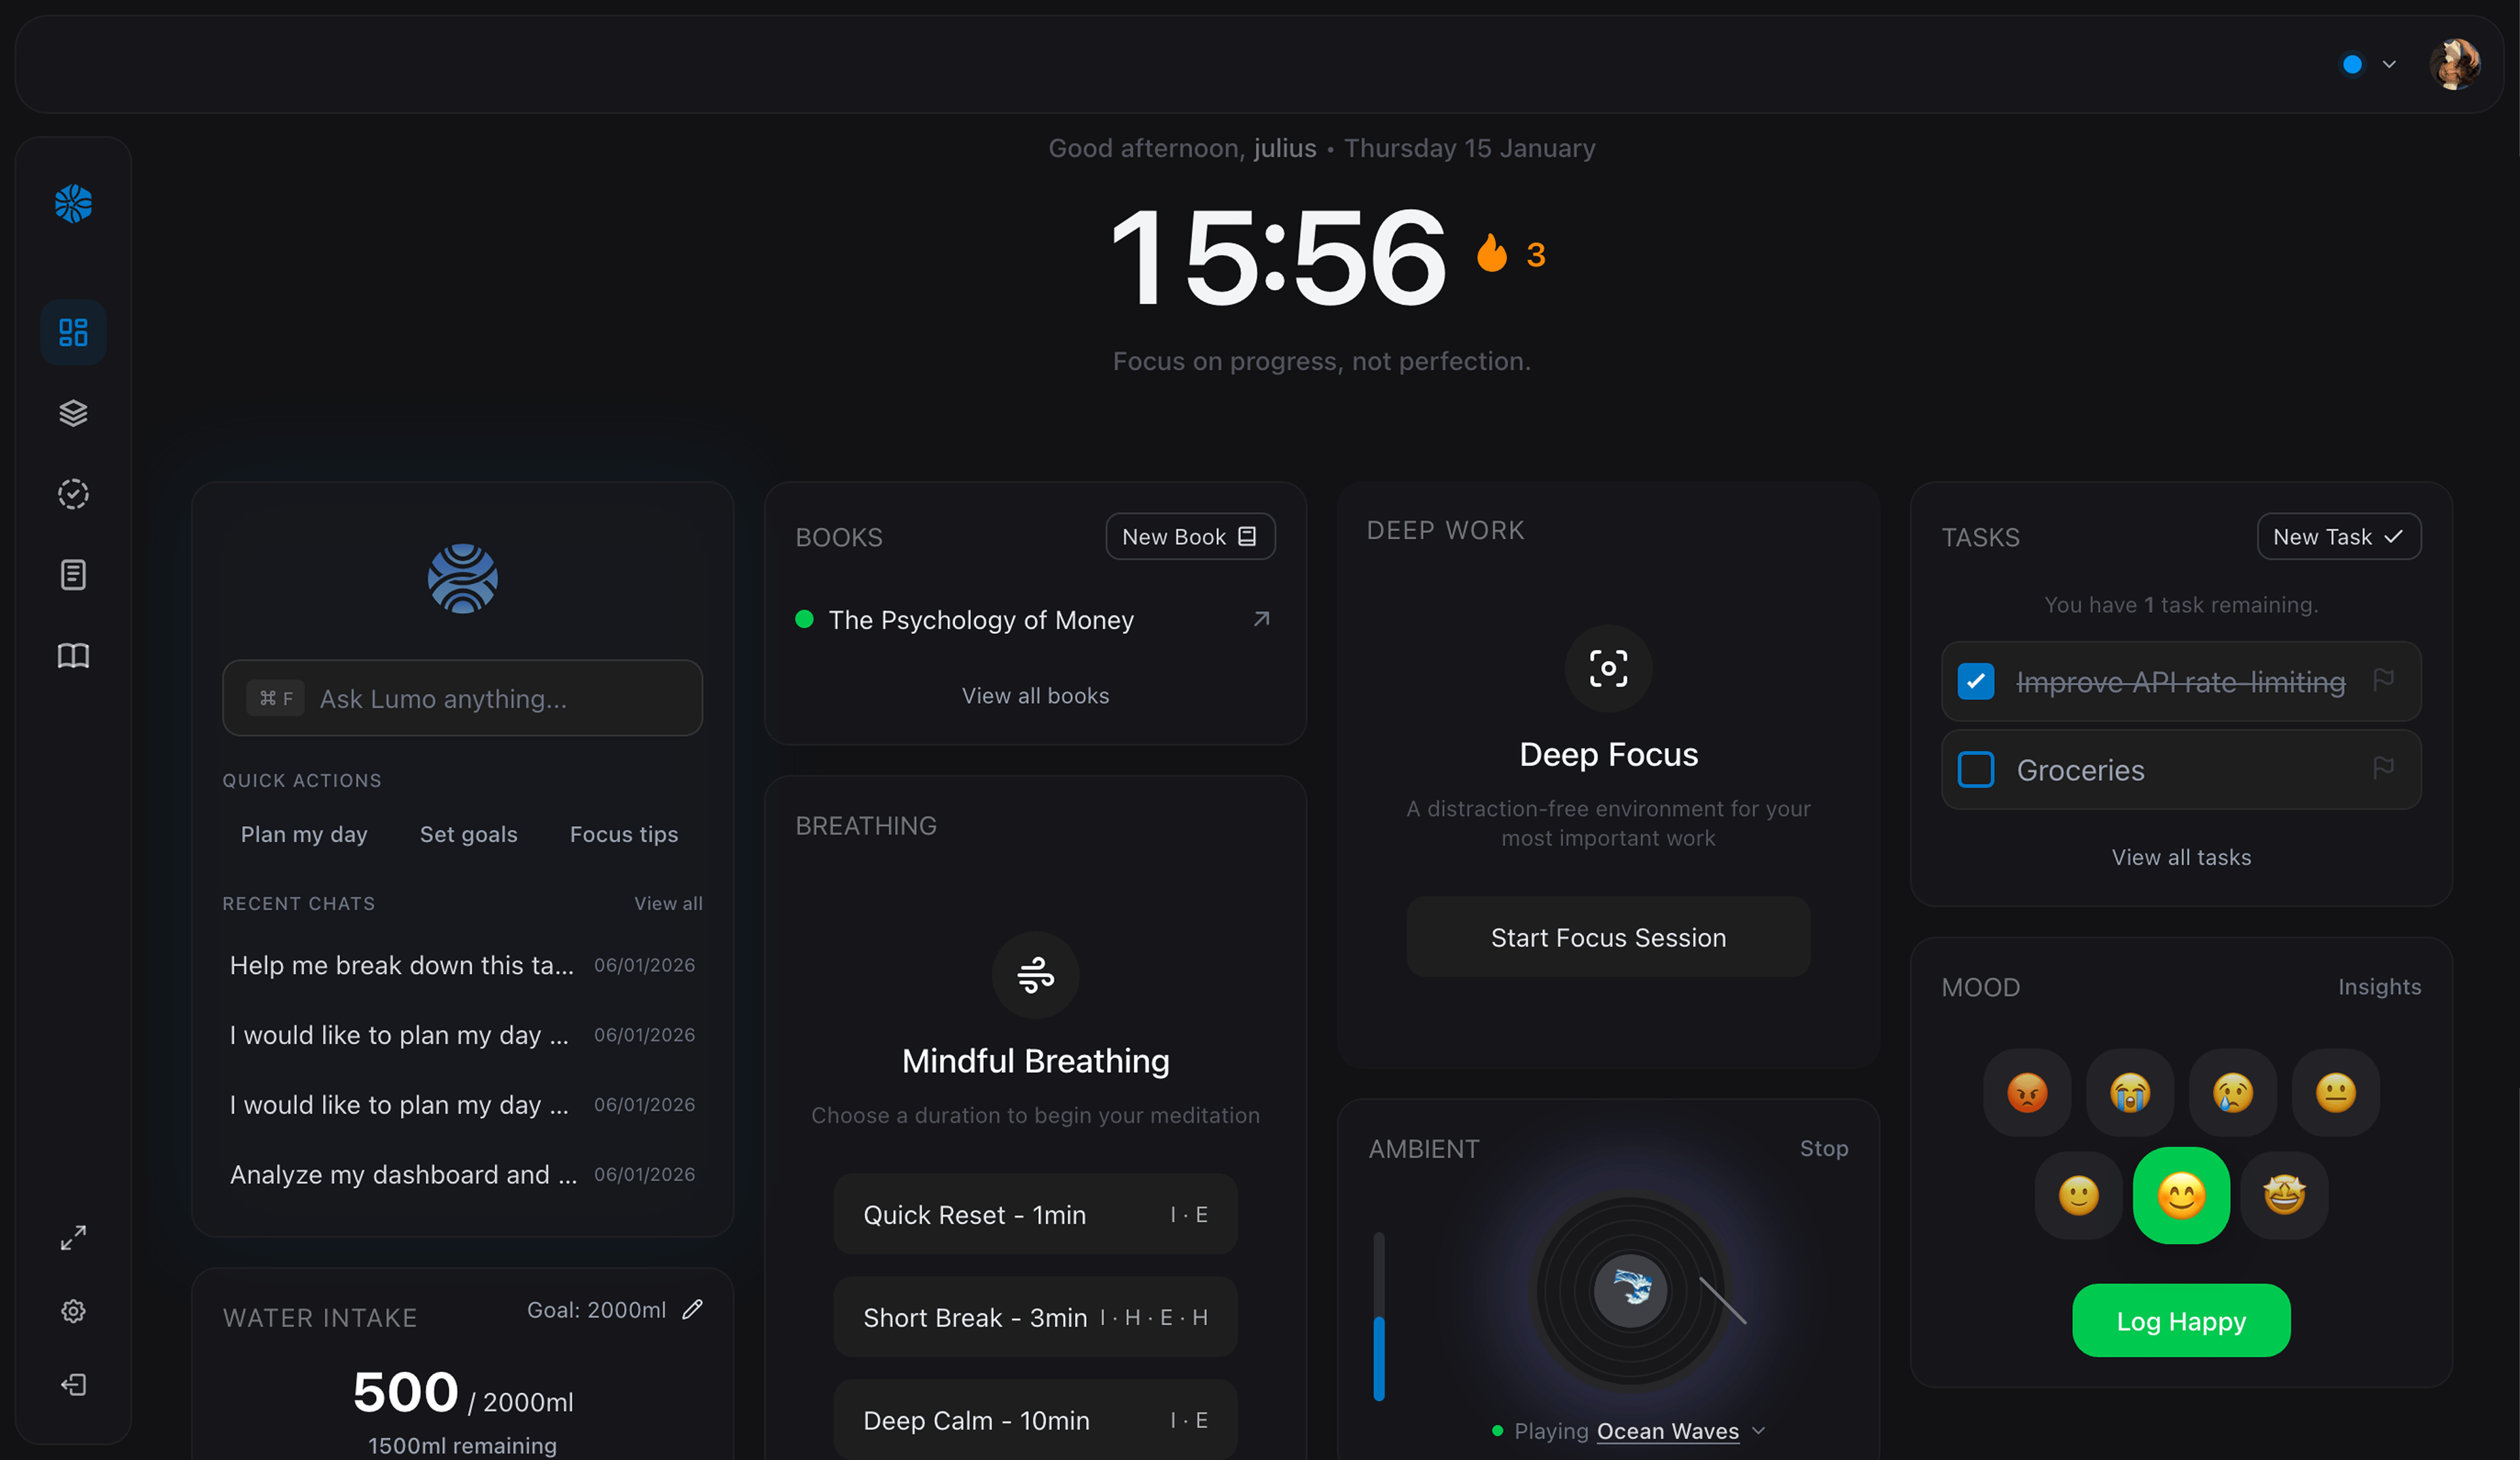2520x1460 pixels.
Task: Select the Focus tips quick action
Action: [x=623, y=834]
